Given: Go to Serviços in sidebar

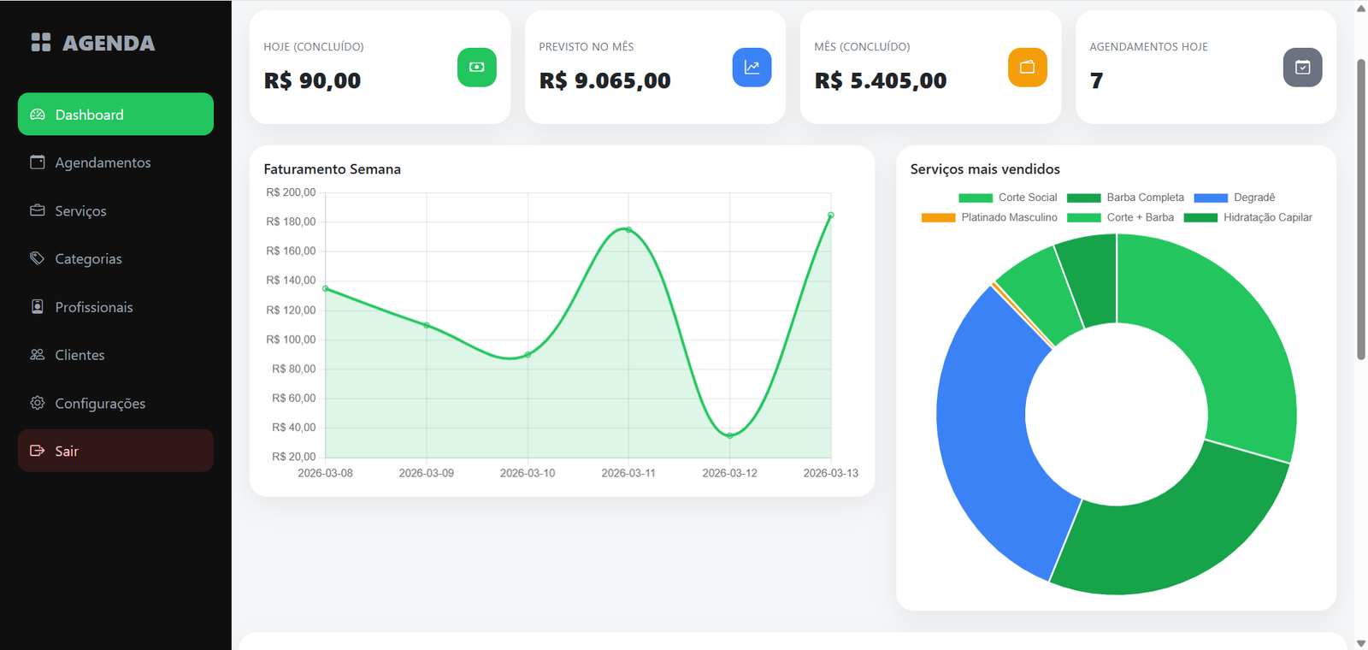Looking at the screenshot, I should pyautogui.click(x=80, y=211).
